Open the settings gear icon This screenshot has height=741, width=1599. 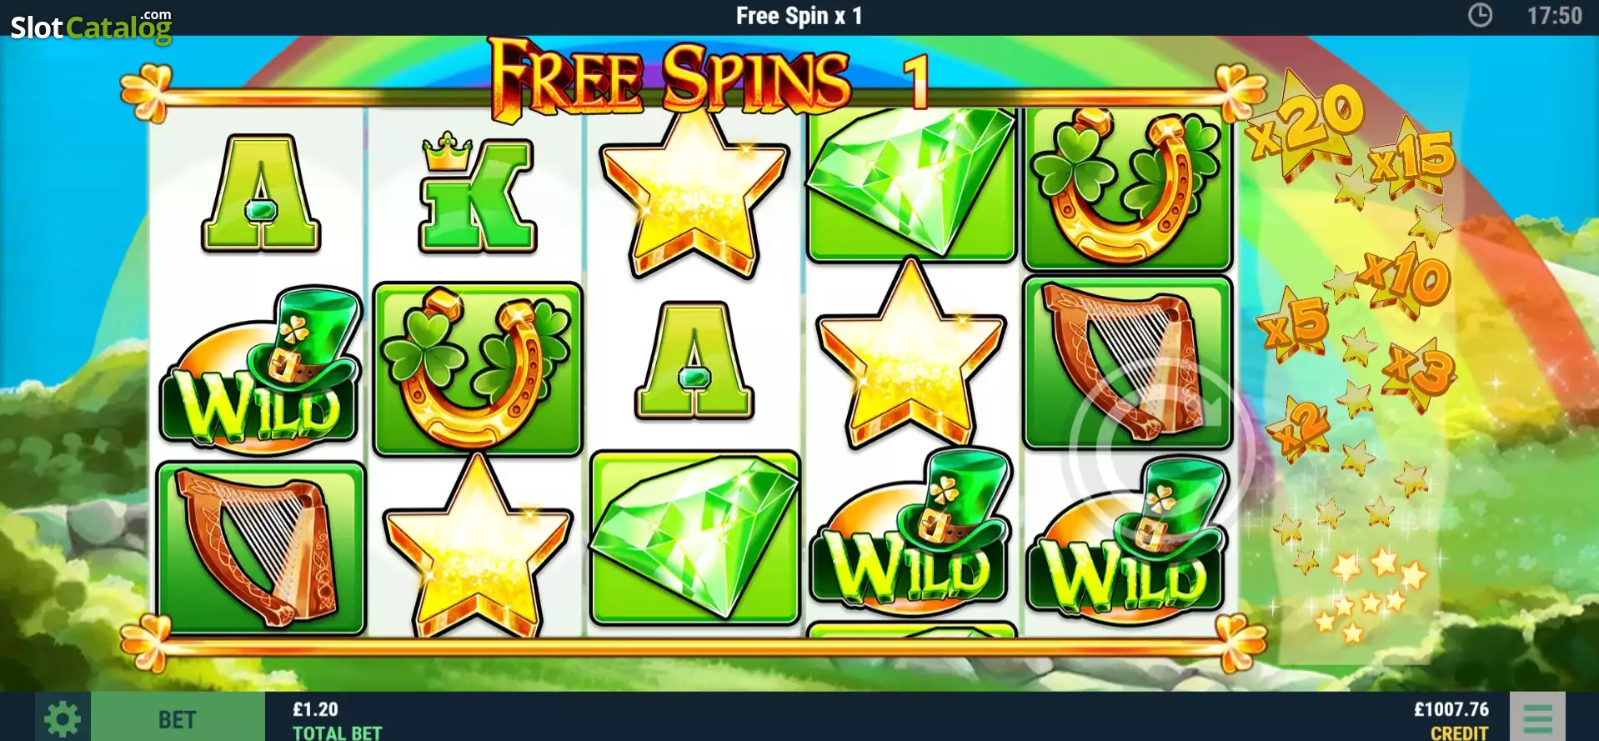pos(63,718)
